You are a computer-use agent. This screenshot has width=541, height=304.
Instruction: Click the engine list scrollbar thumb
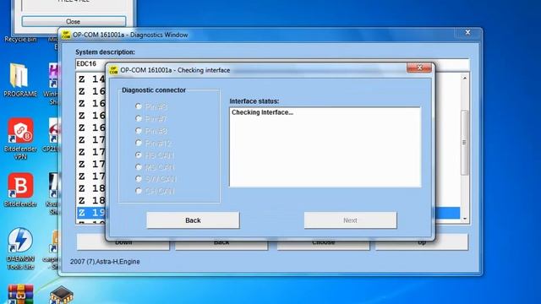click(465, 143)
